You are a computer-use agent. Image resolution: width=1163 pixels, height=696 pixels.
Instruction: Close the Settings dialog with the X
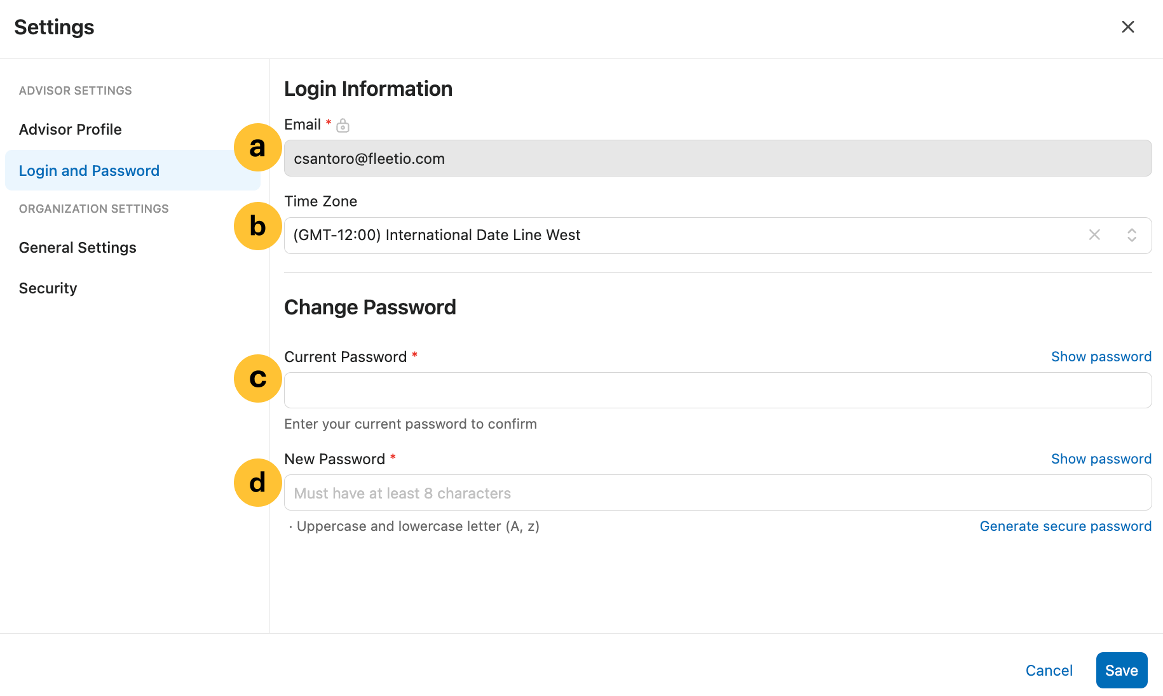pyautogui.click(x=1127, y=27)
